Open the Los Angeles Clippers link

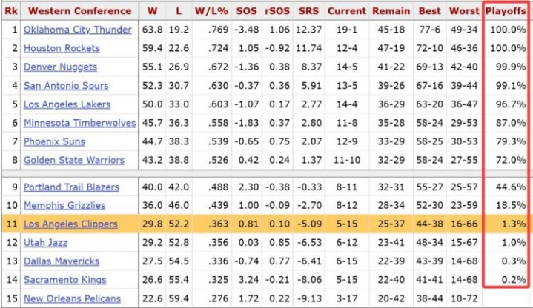coord(70,224)
